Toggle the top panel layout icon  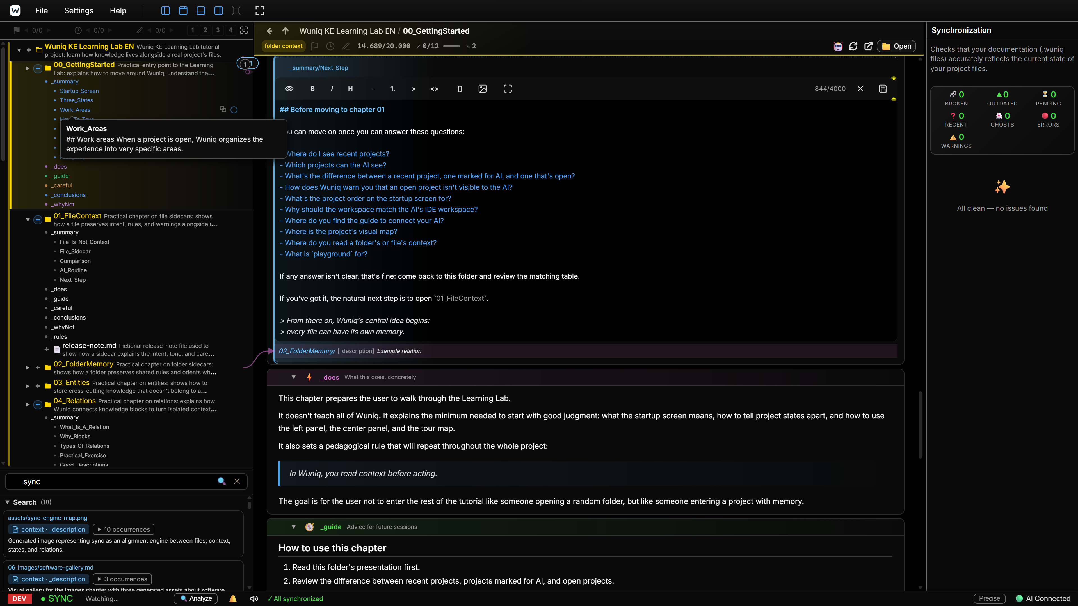pyautogui.click(x=183, y=10)
